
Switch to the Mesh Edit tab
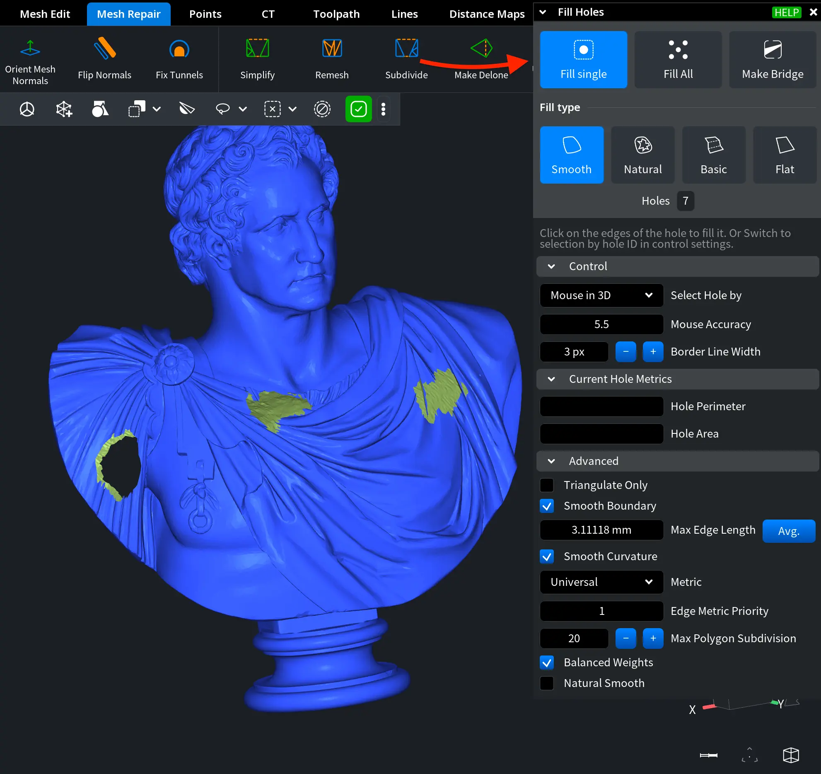tap(45, 13)
